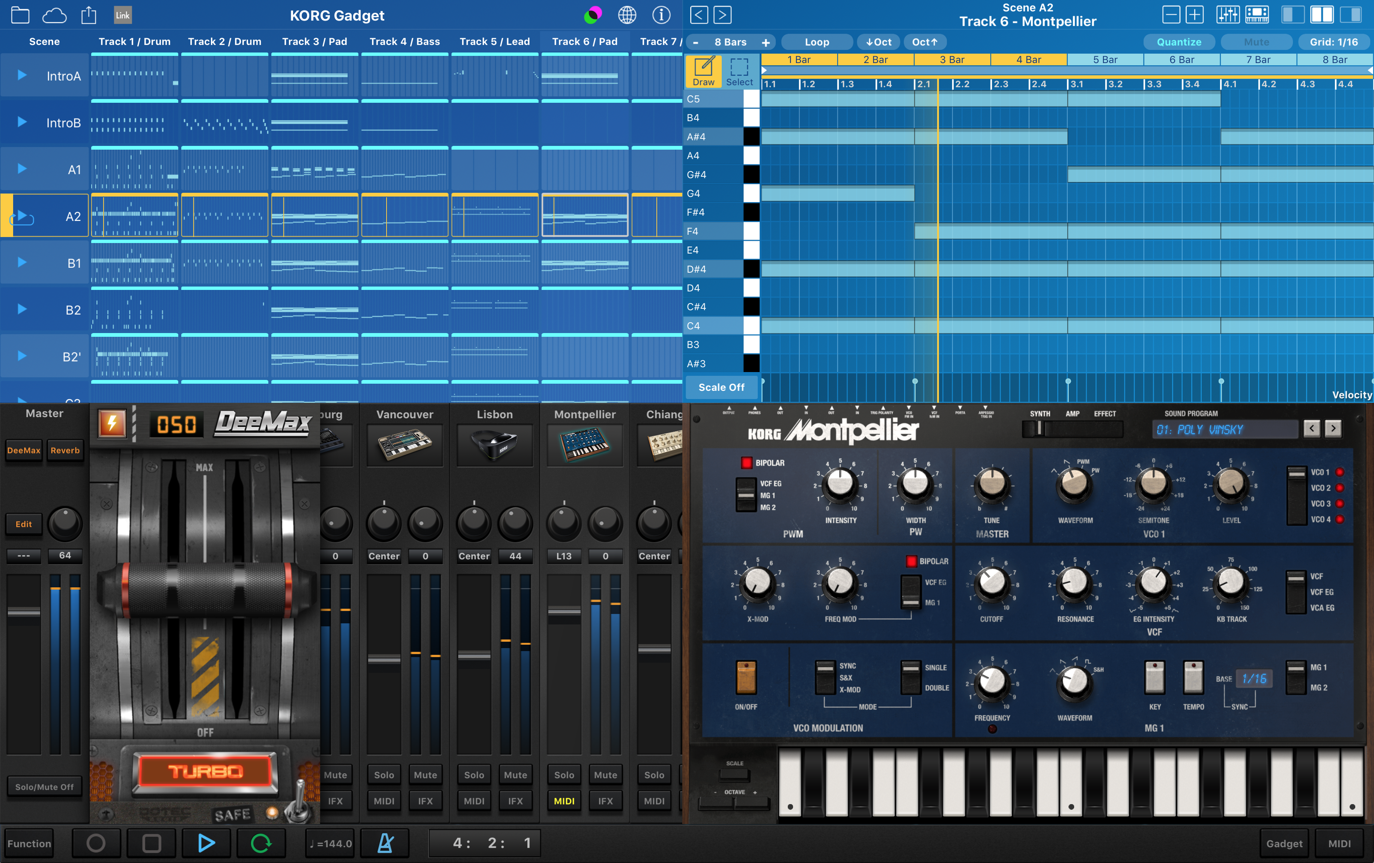Open the MG 1 BASE 1/16 selector
This screenshot has width=1374, height=863.
click(x=1254, y=679)
